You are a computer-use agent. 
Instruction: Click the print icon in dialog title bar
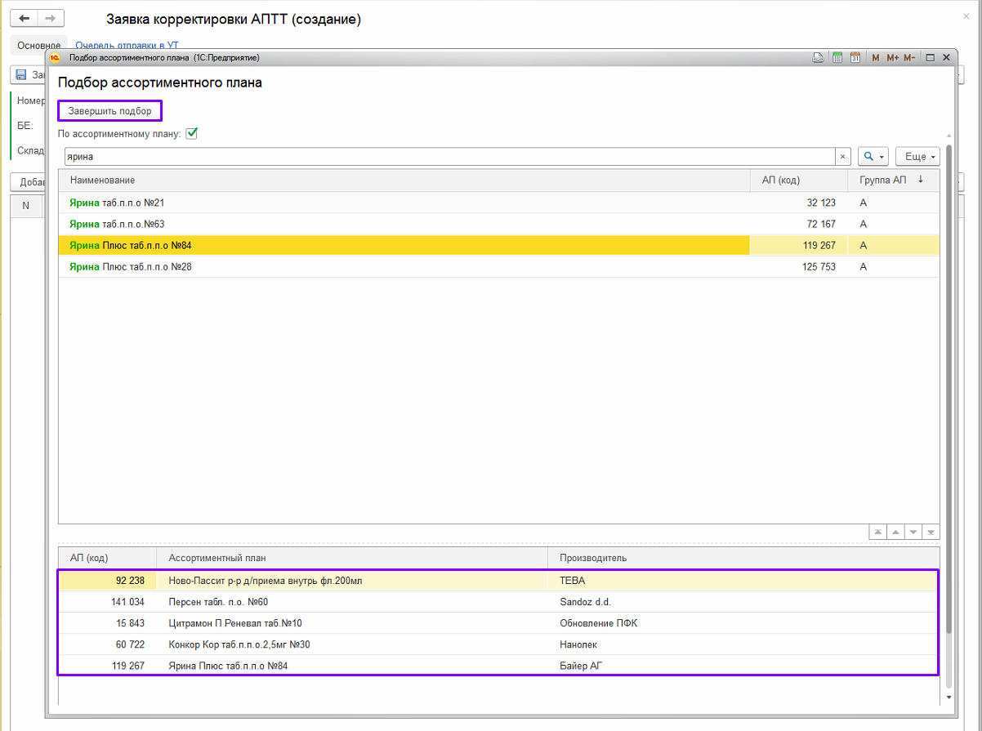point(817,58)
